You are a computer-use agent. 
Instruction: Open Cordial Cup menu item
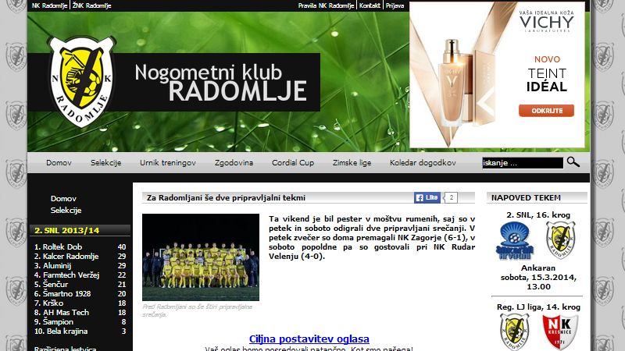293,162
